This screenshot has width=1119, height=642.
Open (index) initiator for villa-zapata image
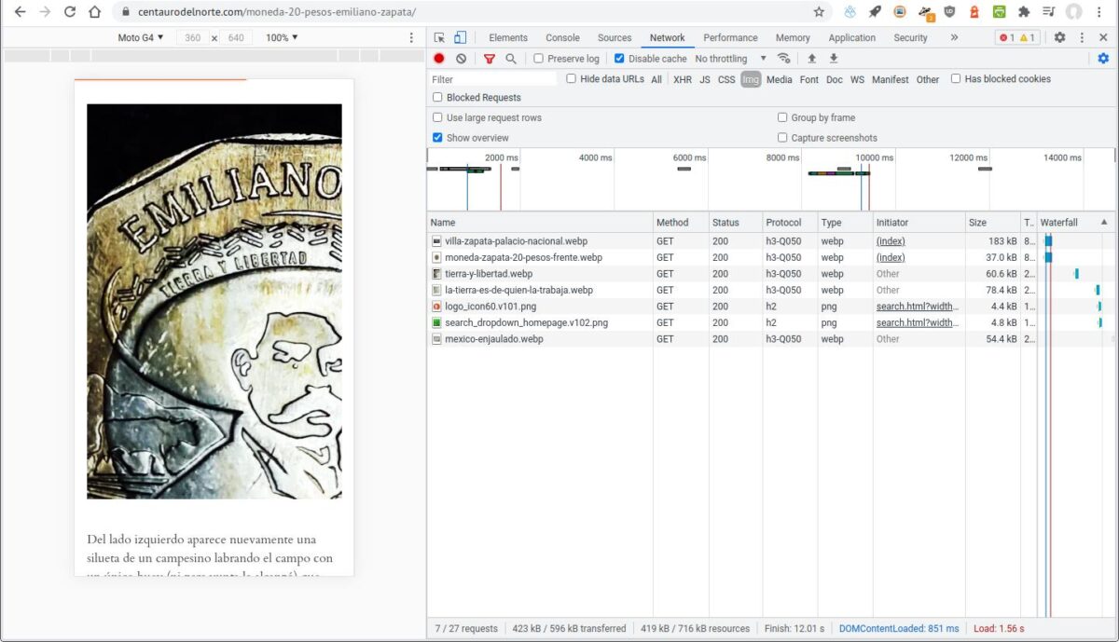click(891, 241)
